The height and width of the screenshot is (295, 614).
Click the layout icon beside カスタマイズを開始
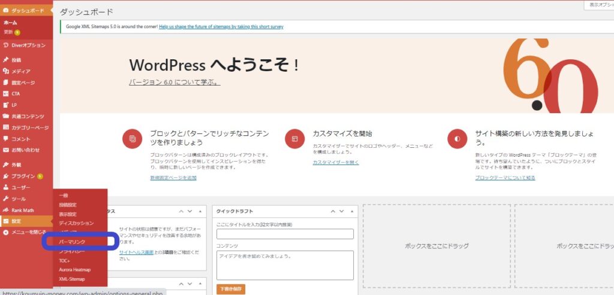coord(295,139)
